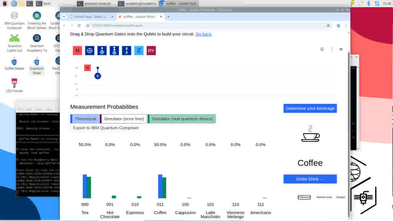Click the Americano chart label
The image size is (393, 221).
click(261, 213)
